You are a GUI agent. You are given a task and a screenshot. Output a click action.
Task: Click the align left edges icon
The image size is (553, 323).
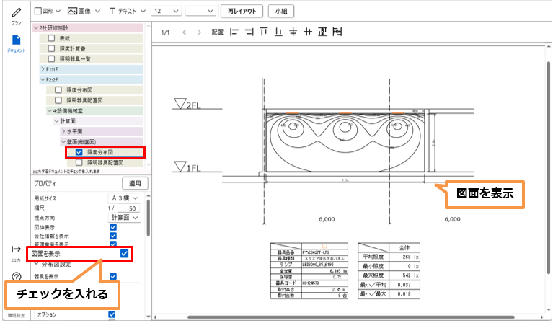pyautogui.click(x=233, y=32)
